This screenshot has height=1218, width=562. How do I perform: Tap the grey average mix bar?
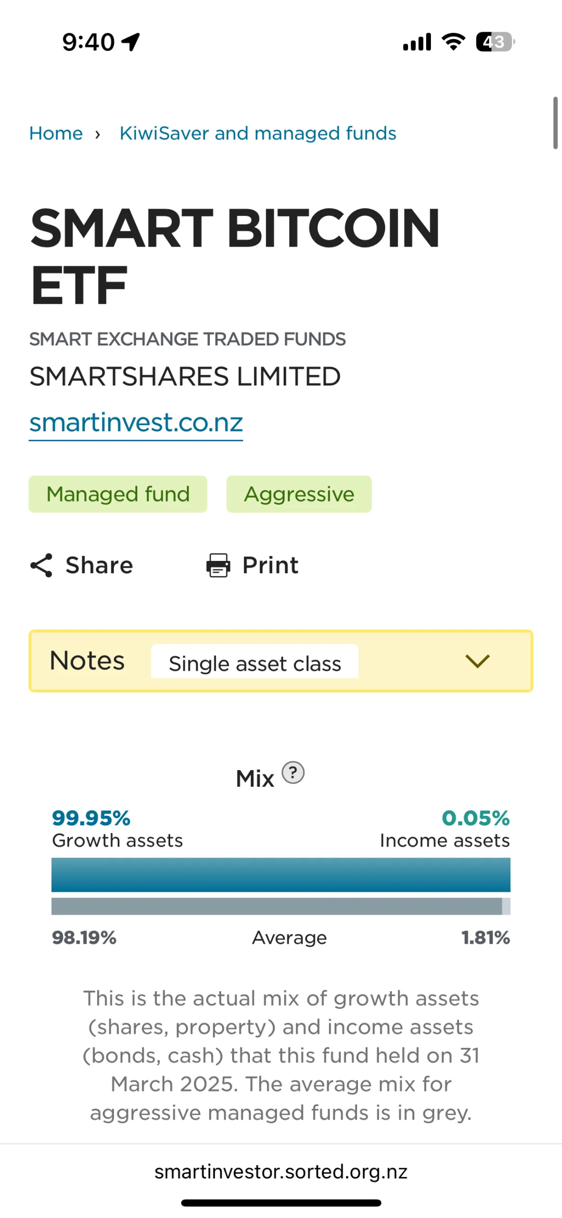click(x=281, y=906)
